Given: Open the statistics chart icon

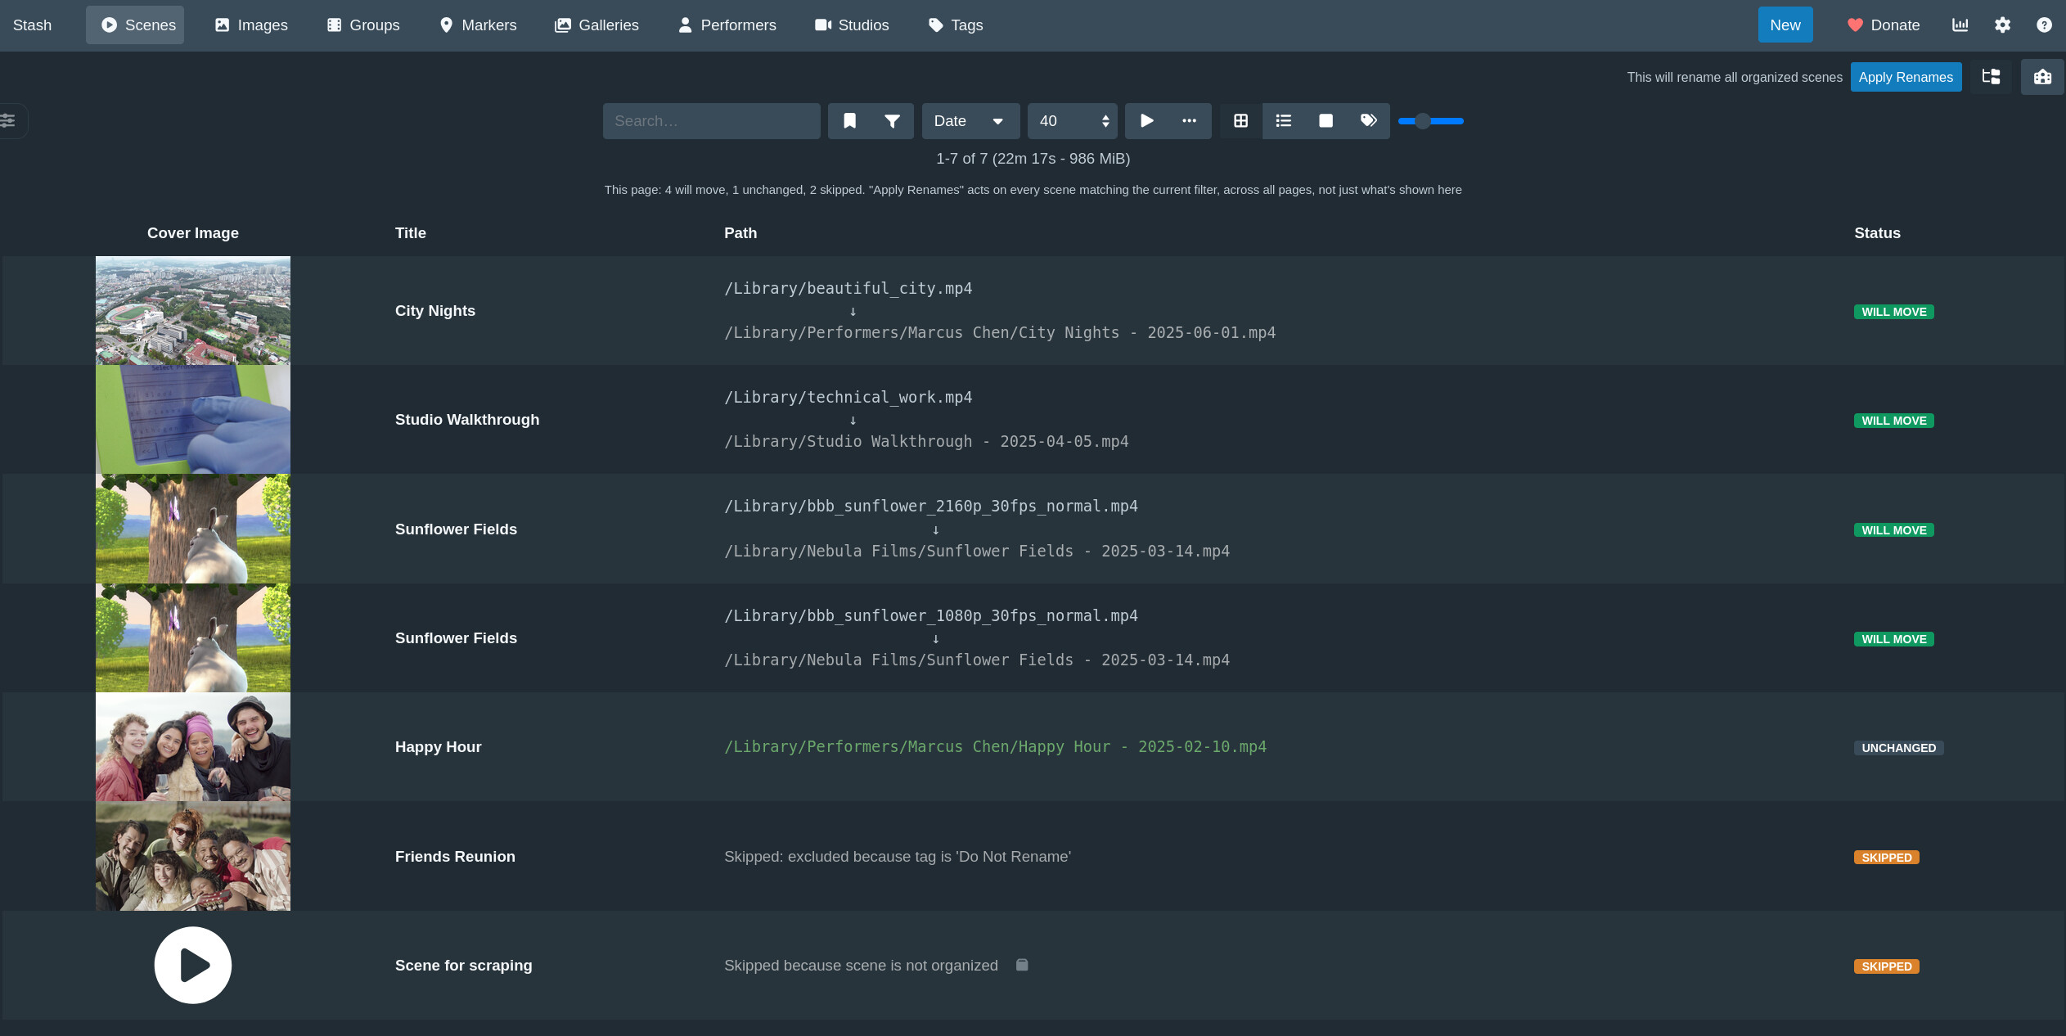Looking at the screenshot, I should pyautogui.click(x=1960, y=25).
